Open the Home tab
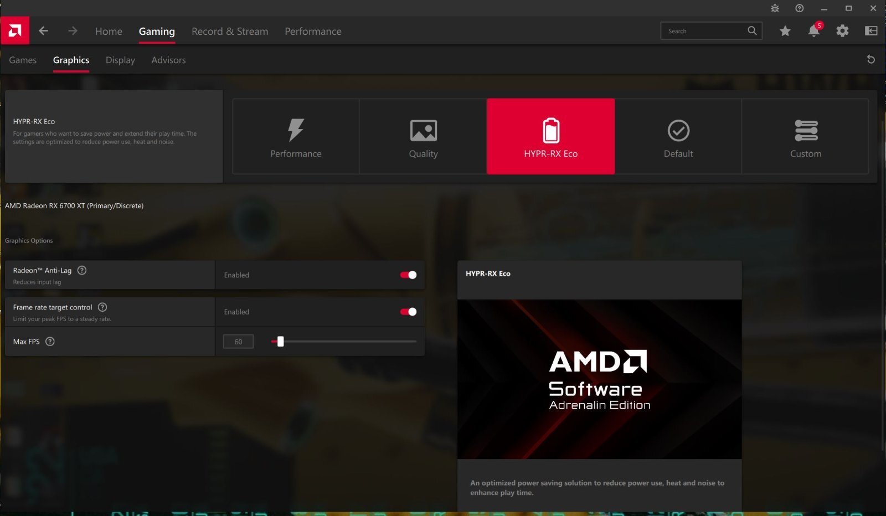The width and height of the screenshot is (886, 516). click(109, 32)
